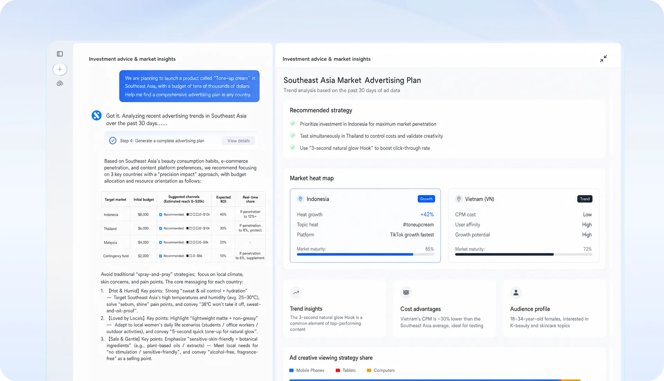
Task: Click the Growth badge on Indonesia card
Action: (x=426, y=199)
